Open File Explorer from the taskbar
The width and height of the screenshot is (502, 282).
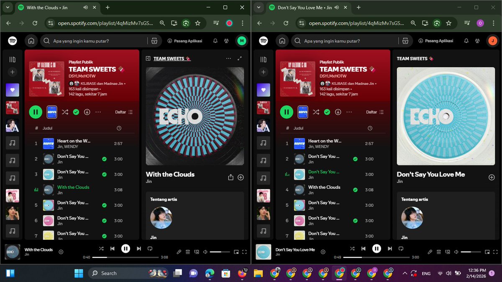[x=258, y=273]
